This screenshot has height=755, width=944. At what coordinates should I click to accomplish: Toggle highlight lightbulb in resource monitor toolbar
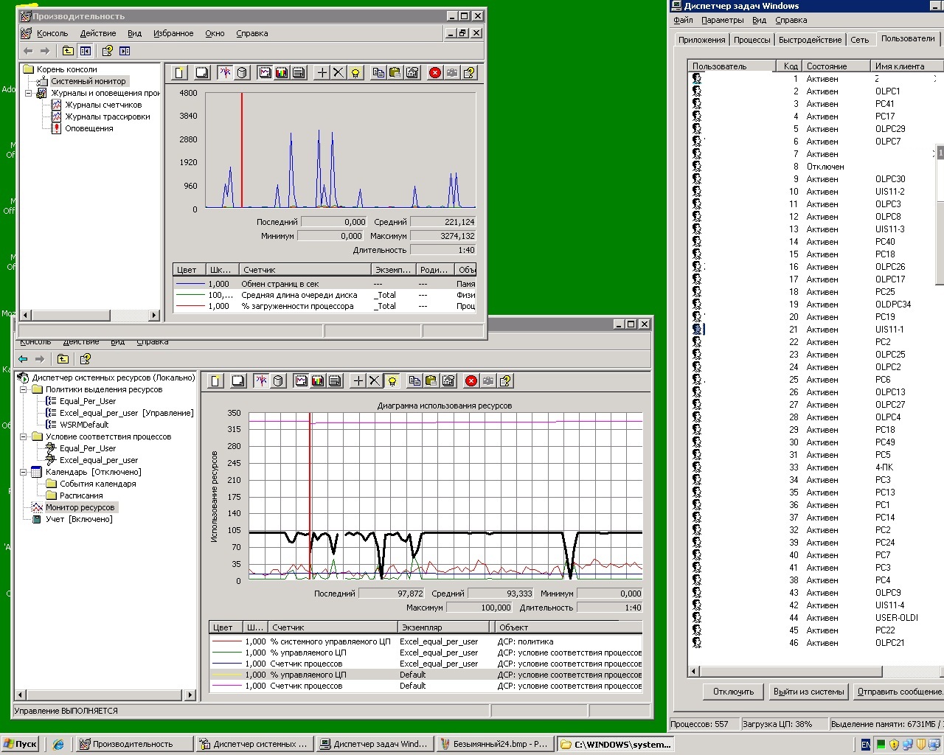[x=392, y=380]
